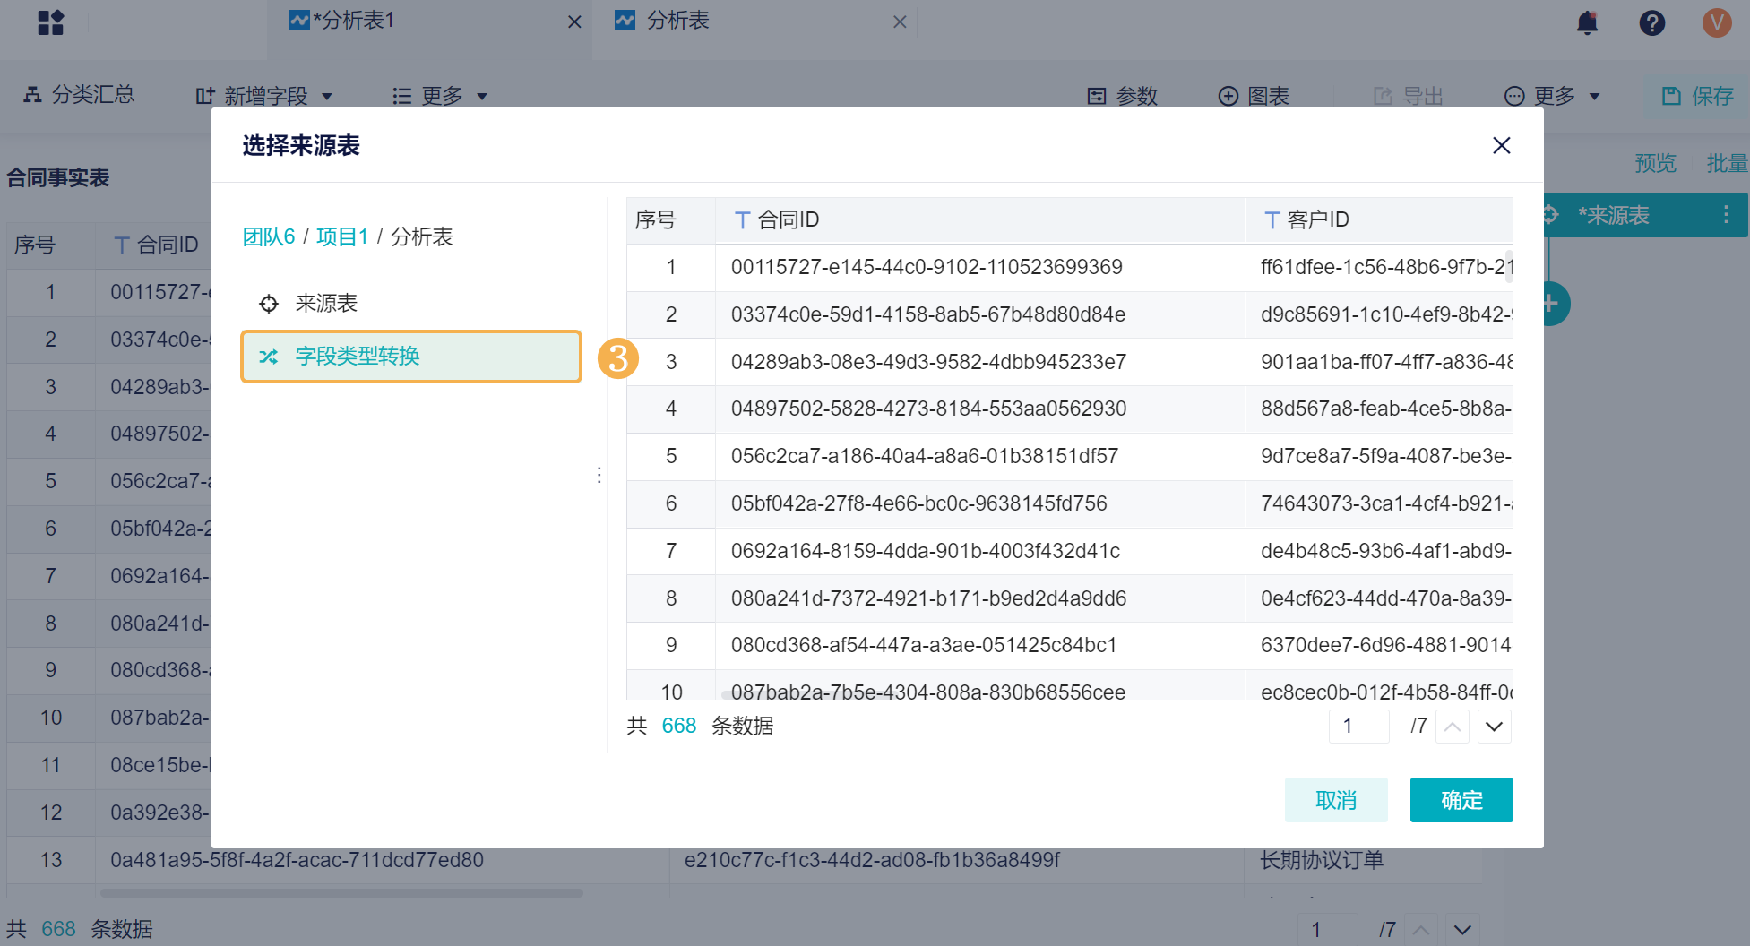The width and height of the screenshot is (1750, 946).
Task: Open user avatar V menu
Action: coord(1717,22)
